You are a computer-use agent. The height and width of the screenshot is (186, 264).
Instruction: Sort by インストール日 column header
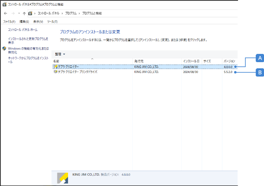point(191,61)
